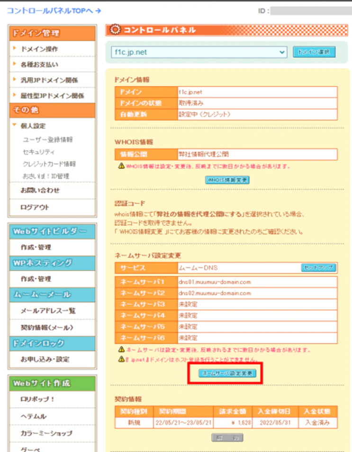Click warning icon beside WHOIS情報 notice
Image resolution: width=352 pixels, height=452 pixels.
pyautogui.click(x=121, y=166)
